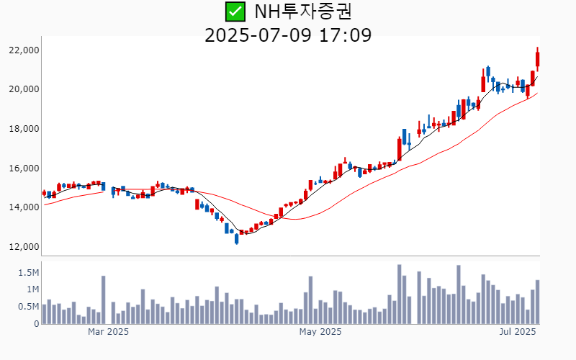Screen dimensions: 576x360
Task: Click the Jul 2025 date label
Action: tap(518, 332)
